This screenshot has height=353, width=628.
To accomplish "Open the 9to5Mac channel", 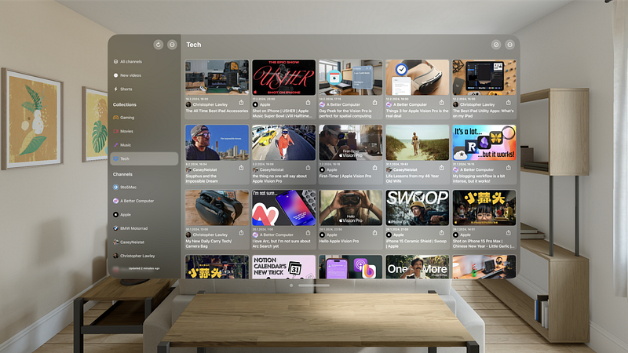I will tap(144, 187).
